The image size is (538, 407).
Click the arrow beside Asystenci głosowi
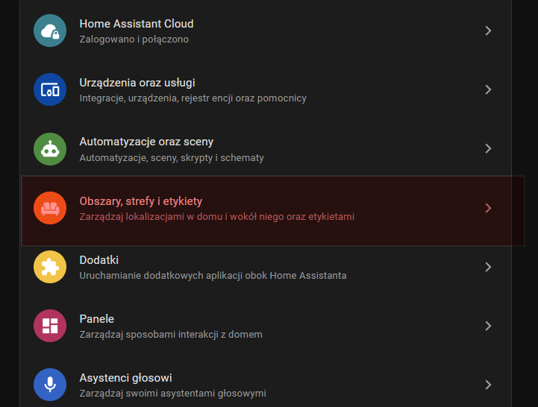[488, 385]
